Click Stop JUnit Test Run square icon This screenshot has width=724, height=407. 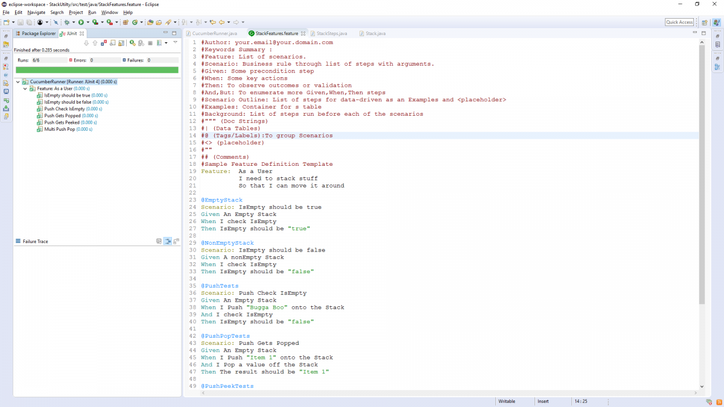(150, 43)
